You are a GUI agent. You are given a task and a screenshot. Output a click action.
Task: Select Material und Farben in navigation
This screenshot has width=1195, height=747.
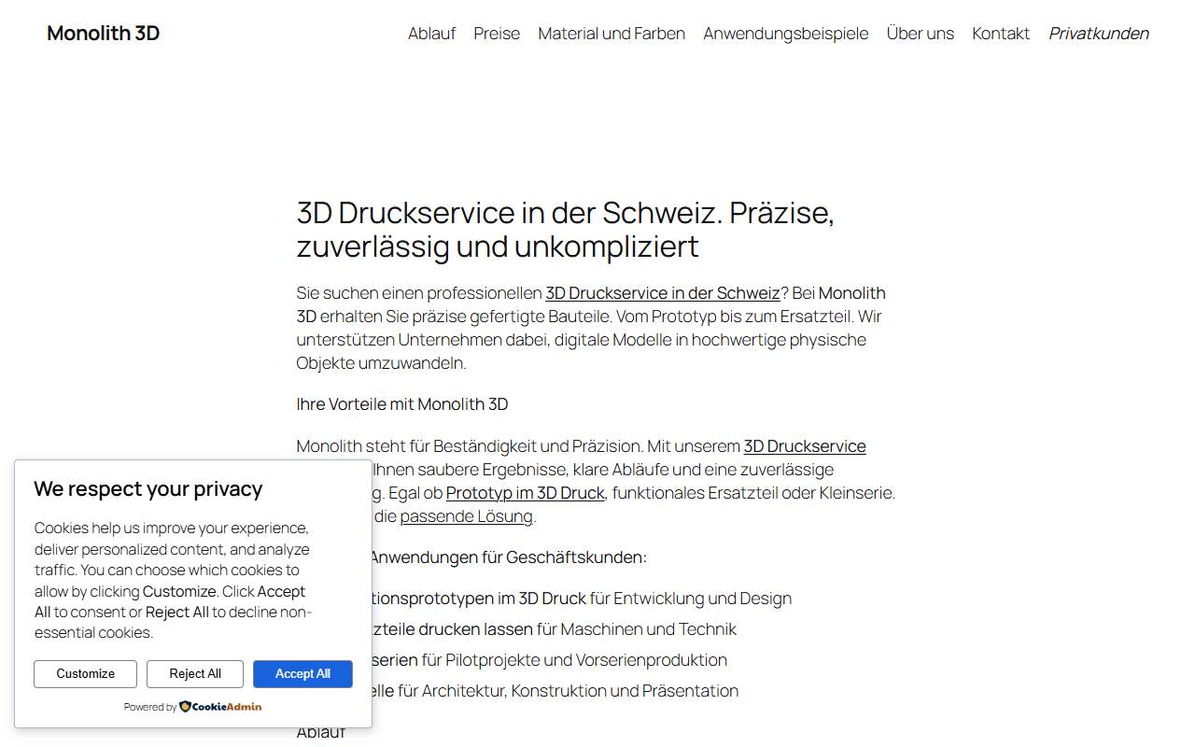pos(612,33)
